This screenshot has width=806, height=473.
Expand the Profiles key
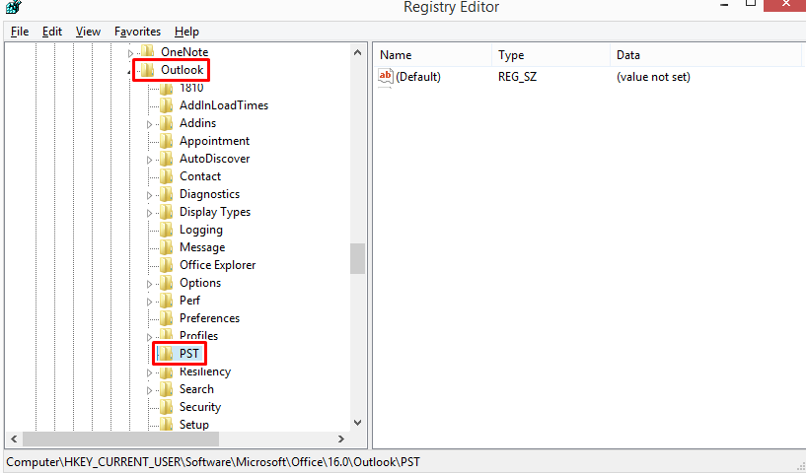(150, 337)
